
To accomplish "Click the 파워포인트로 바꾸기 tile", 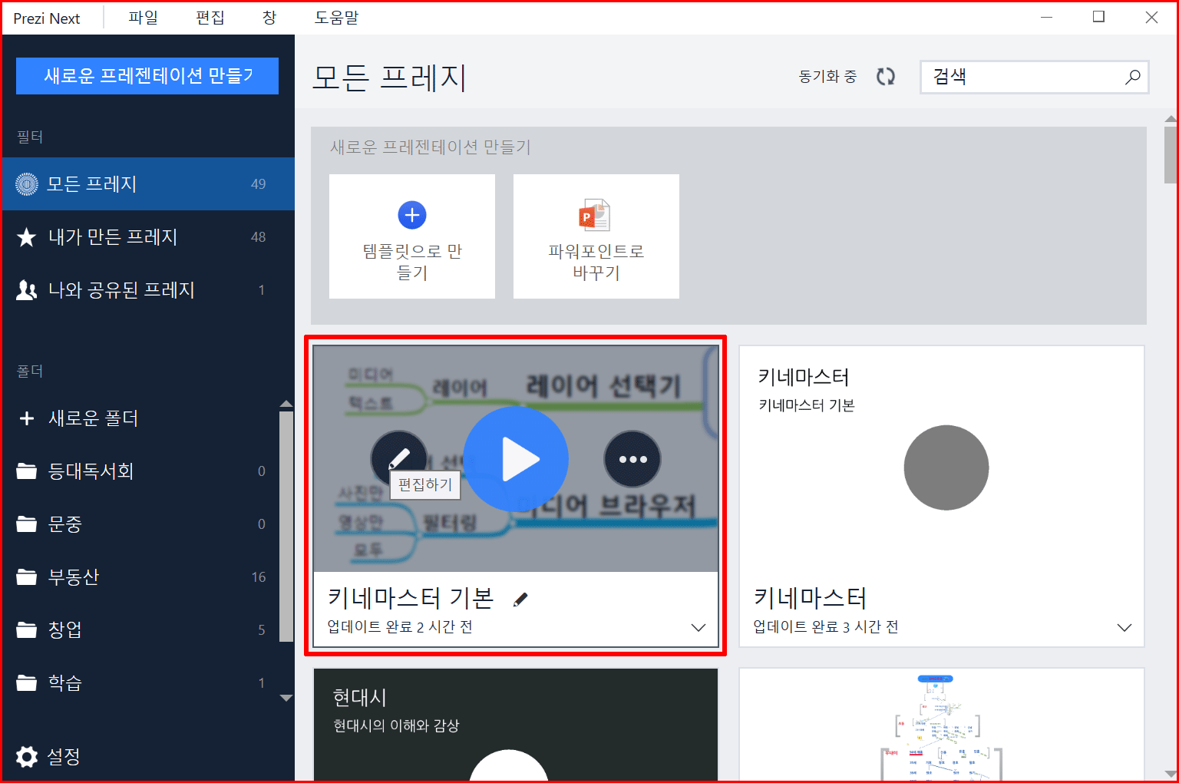I will [596, 236].
